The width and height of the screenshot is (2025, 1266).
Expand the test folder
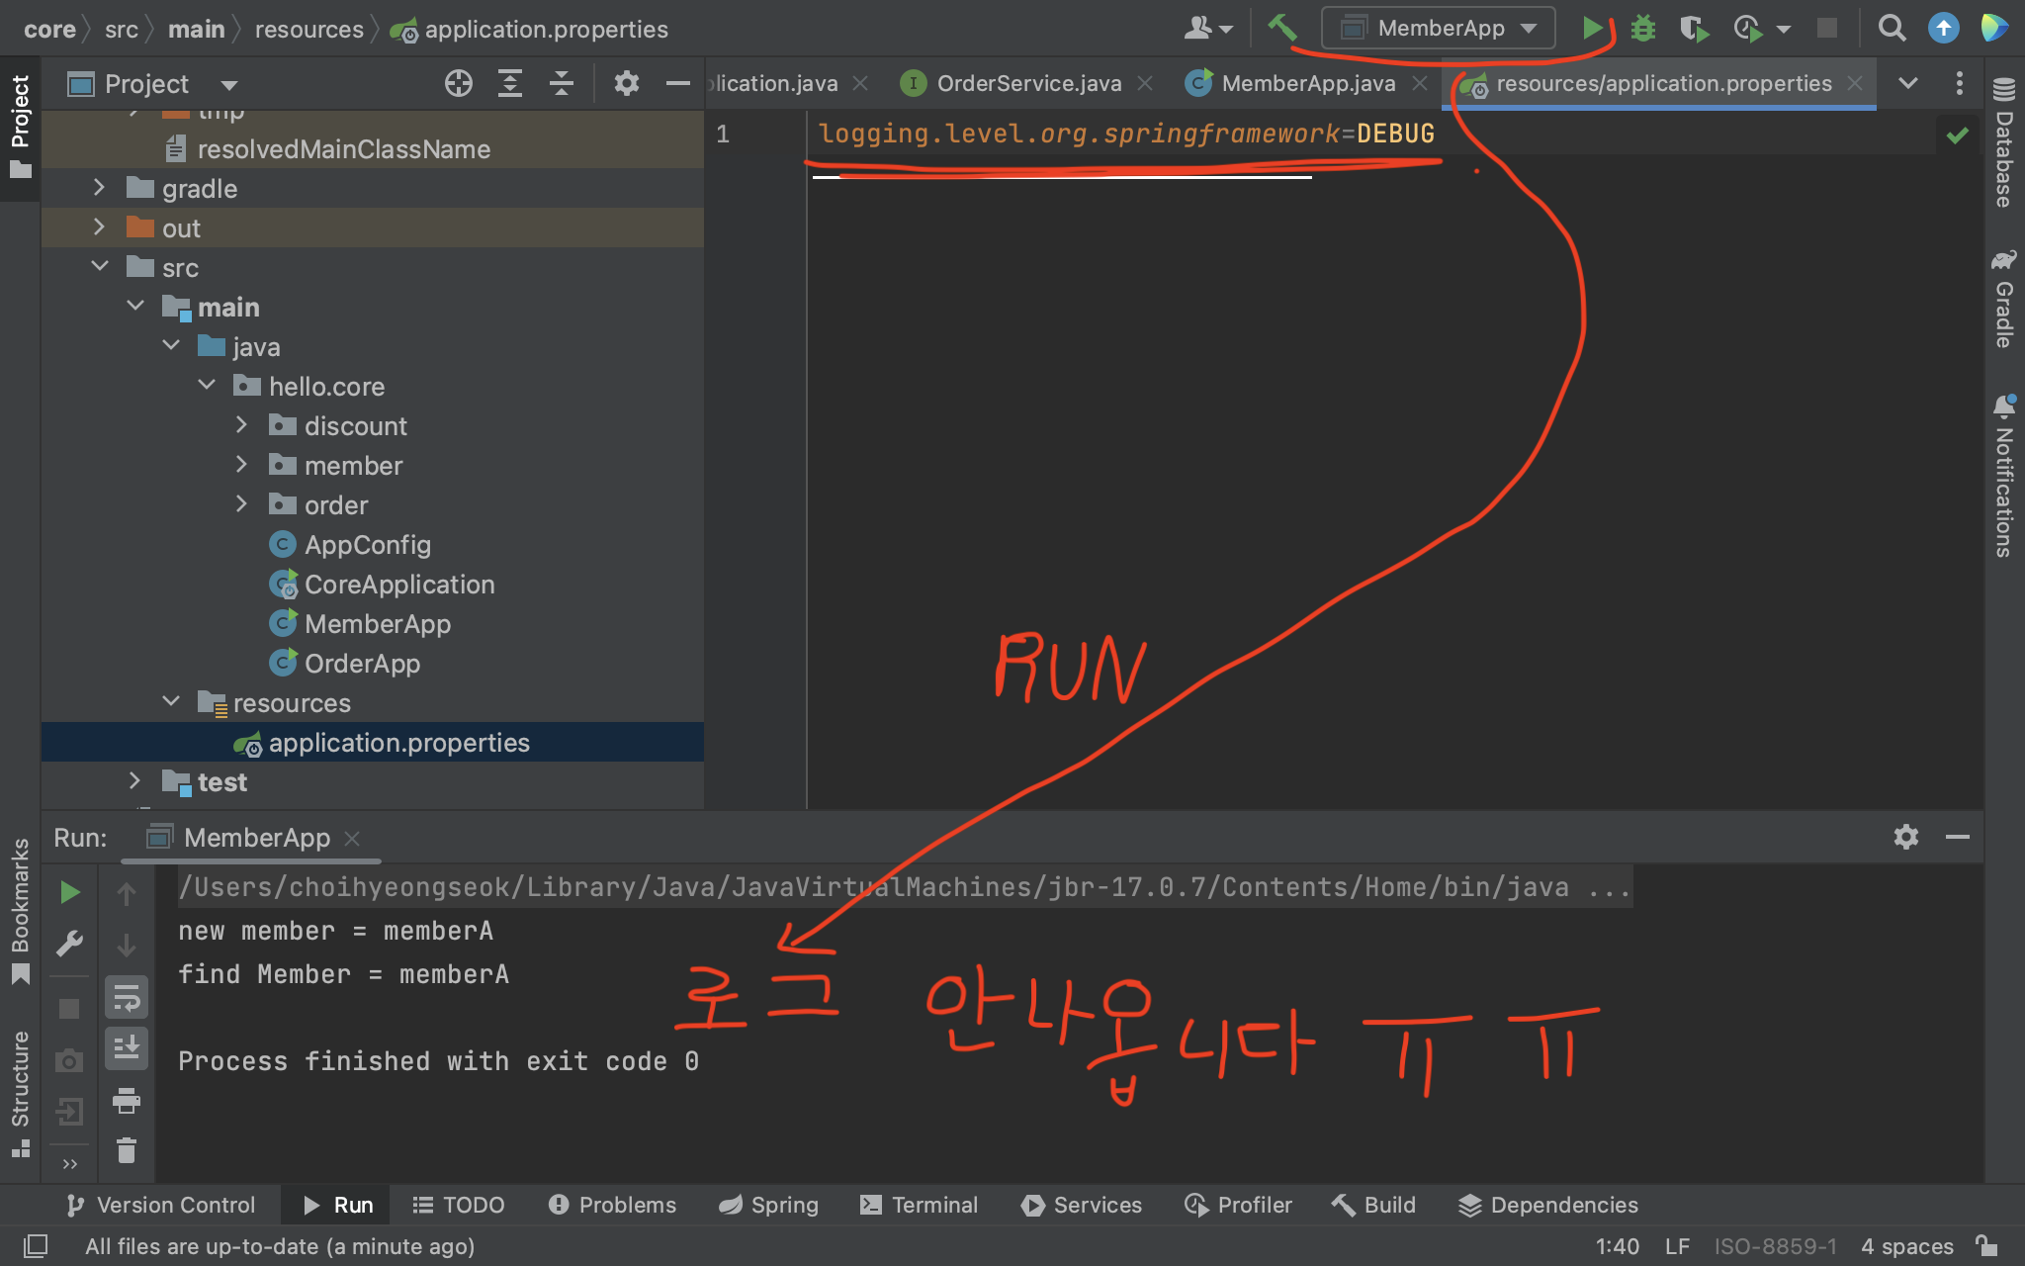point(135,780)
